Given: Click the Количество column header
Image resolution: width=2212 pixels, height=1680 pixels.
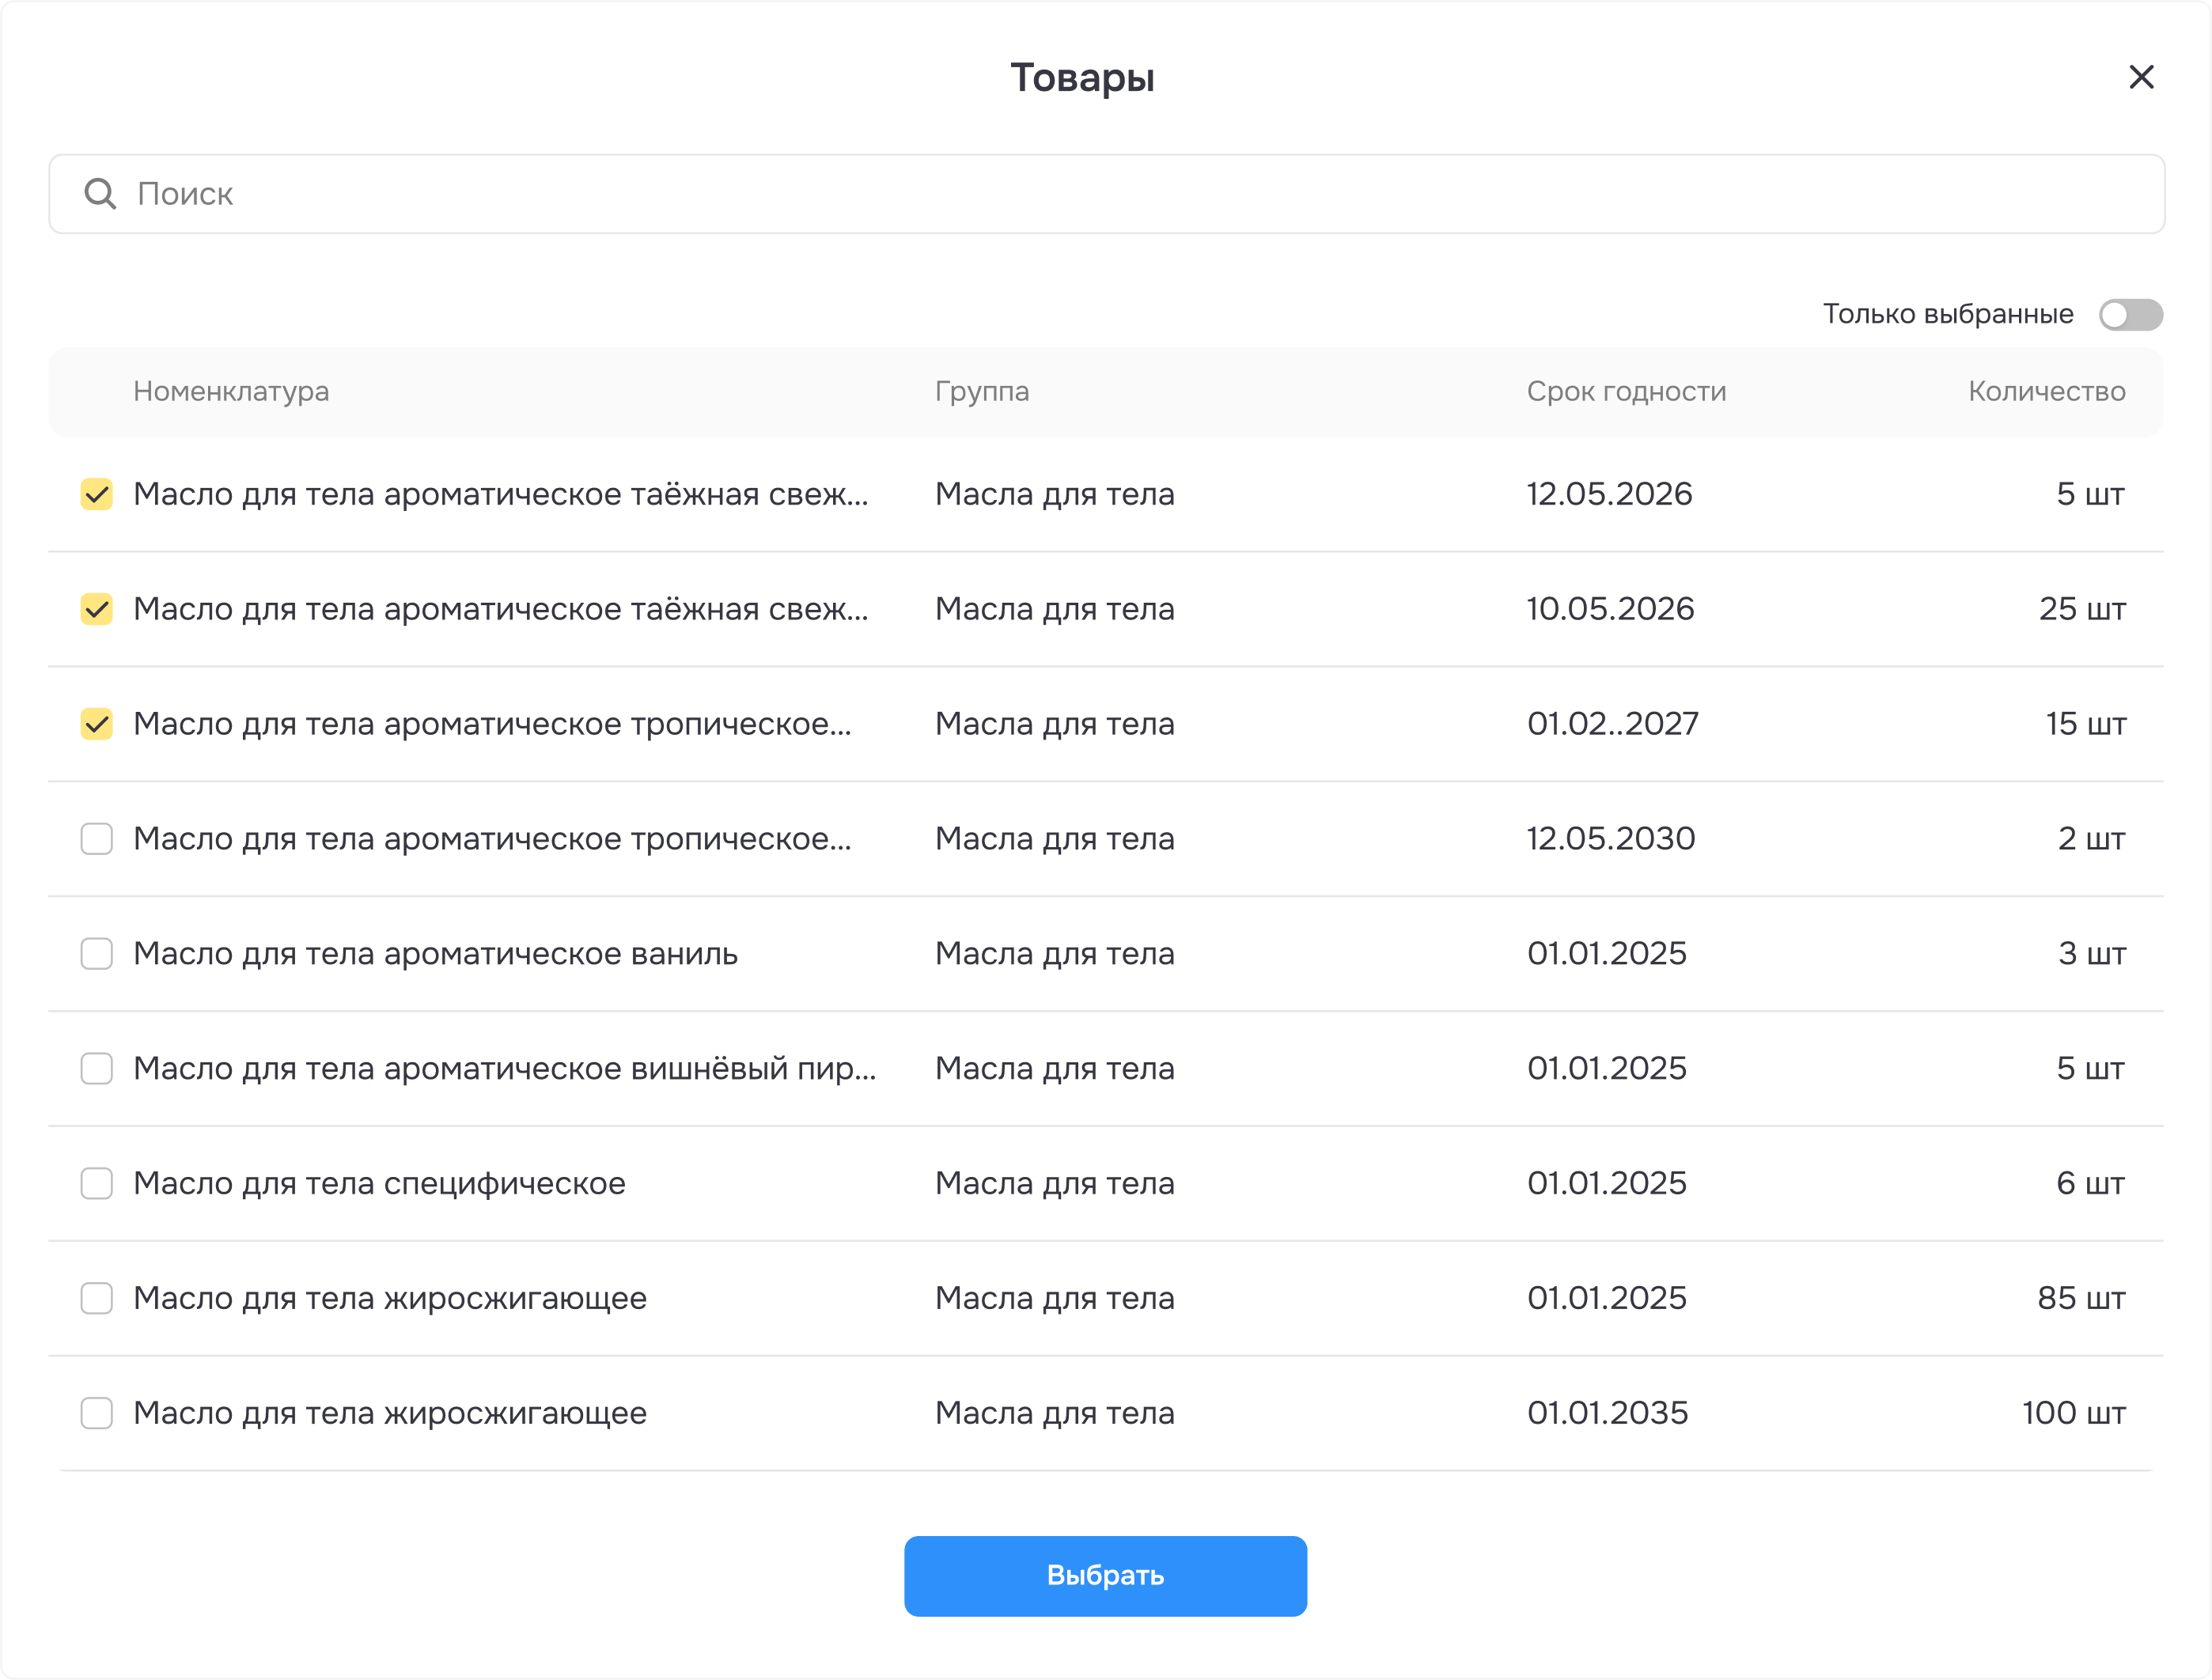Looking at the screenshot, I should tap(2047, 391).
